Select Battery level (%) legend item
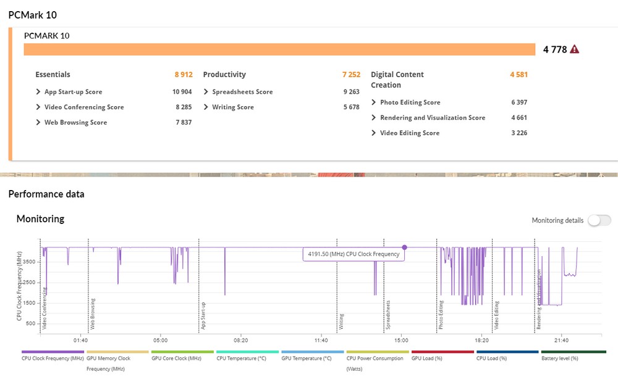This screenshot has width=618, height=377. (x=574, y=356)
